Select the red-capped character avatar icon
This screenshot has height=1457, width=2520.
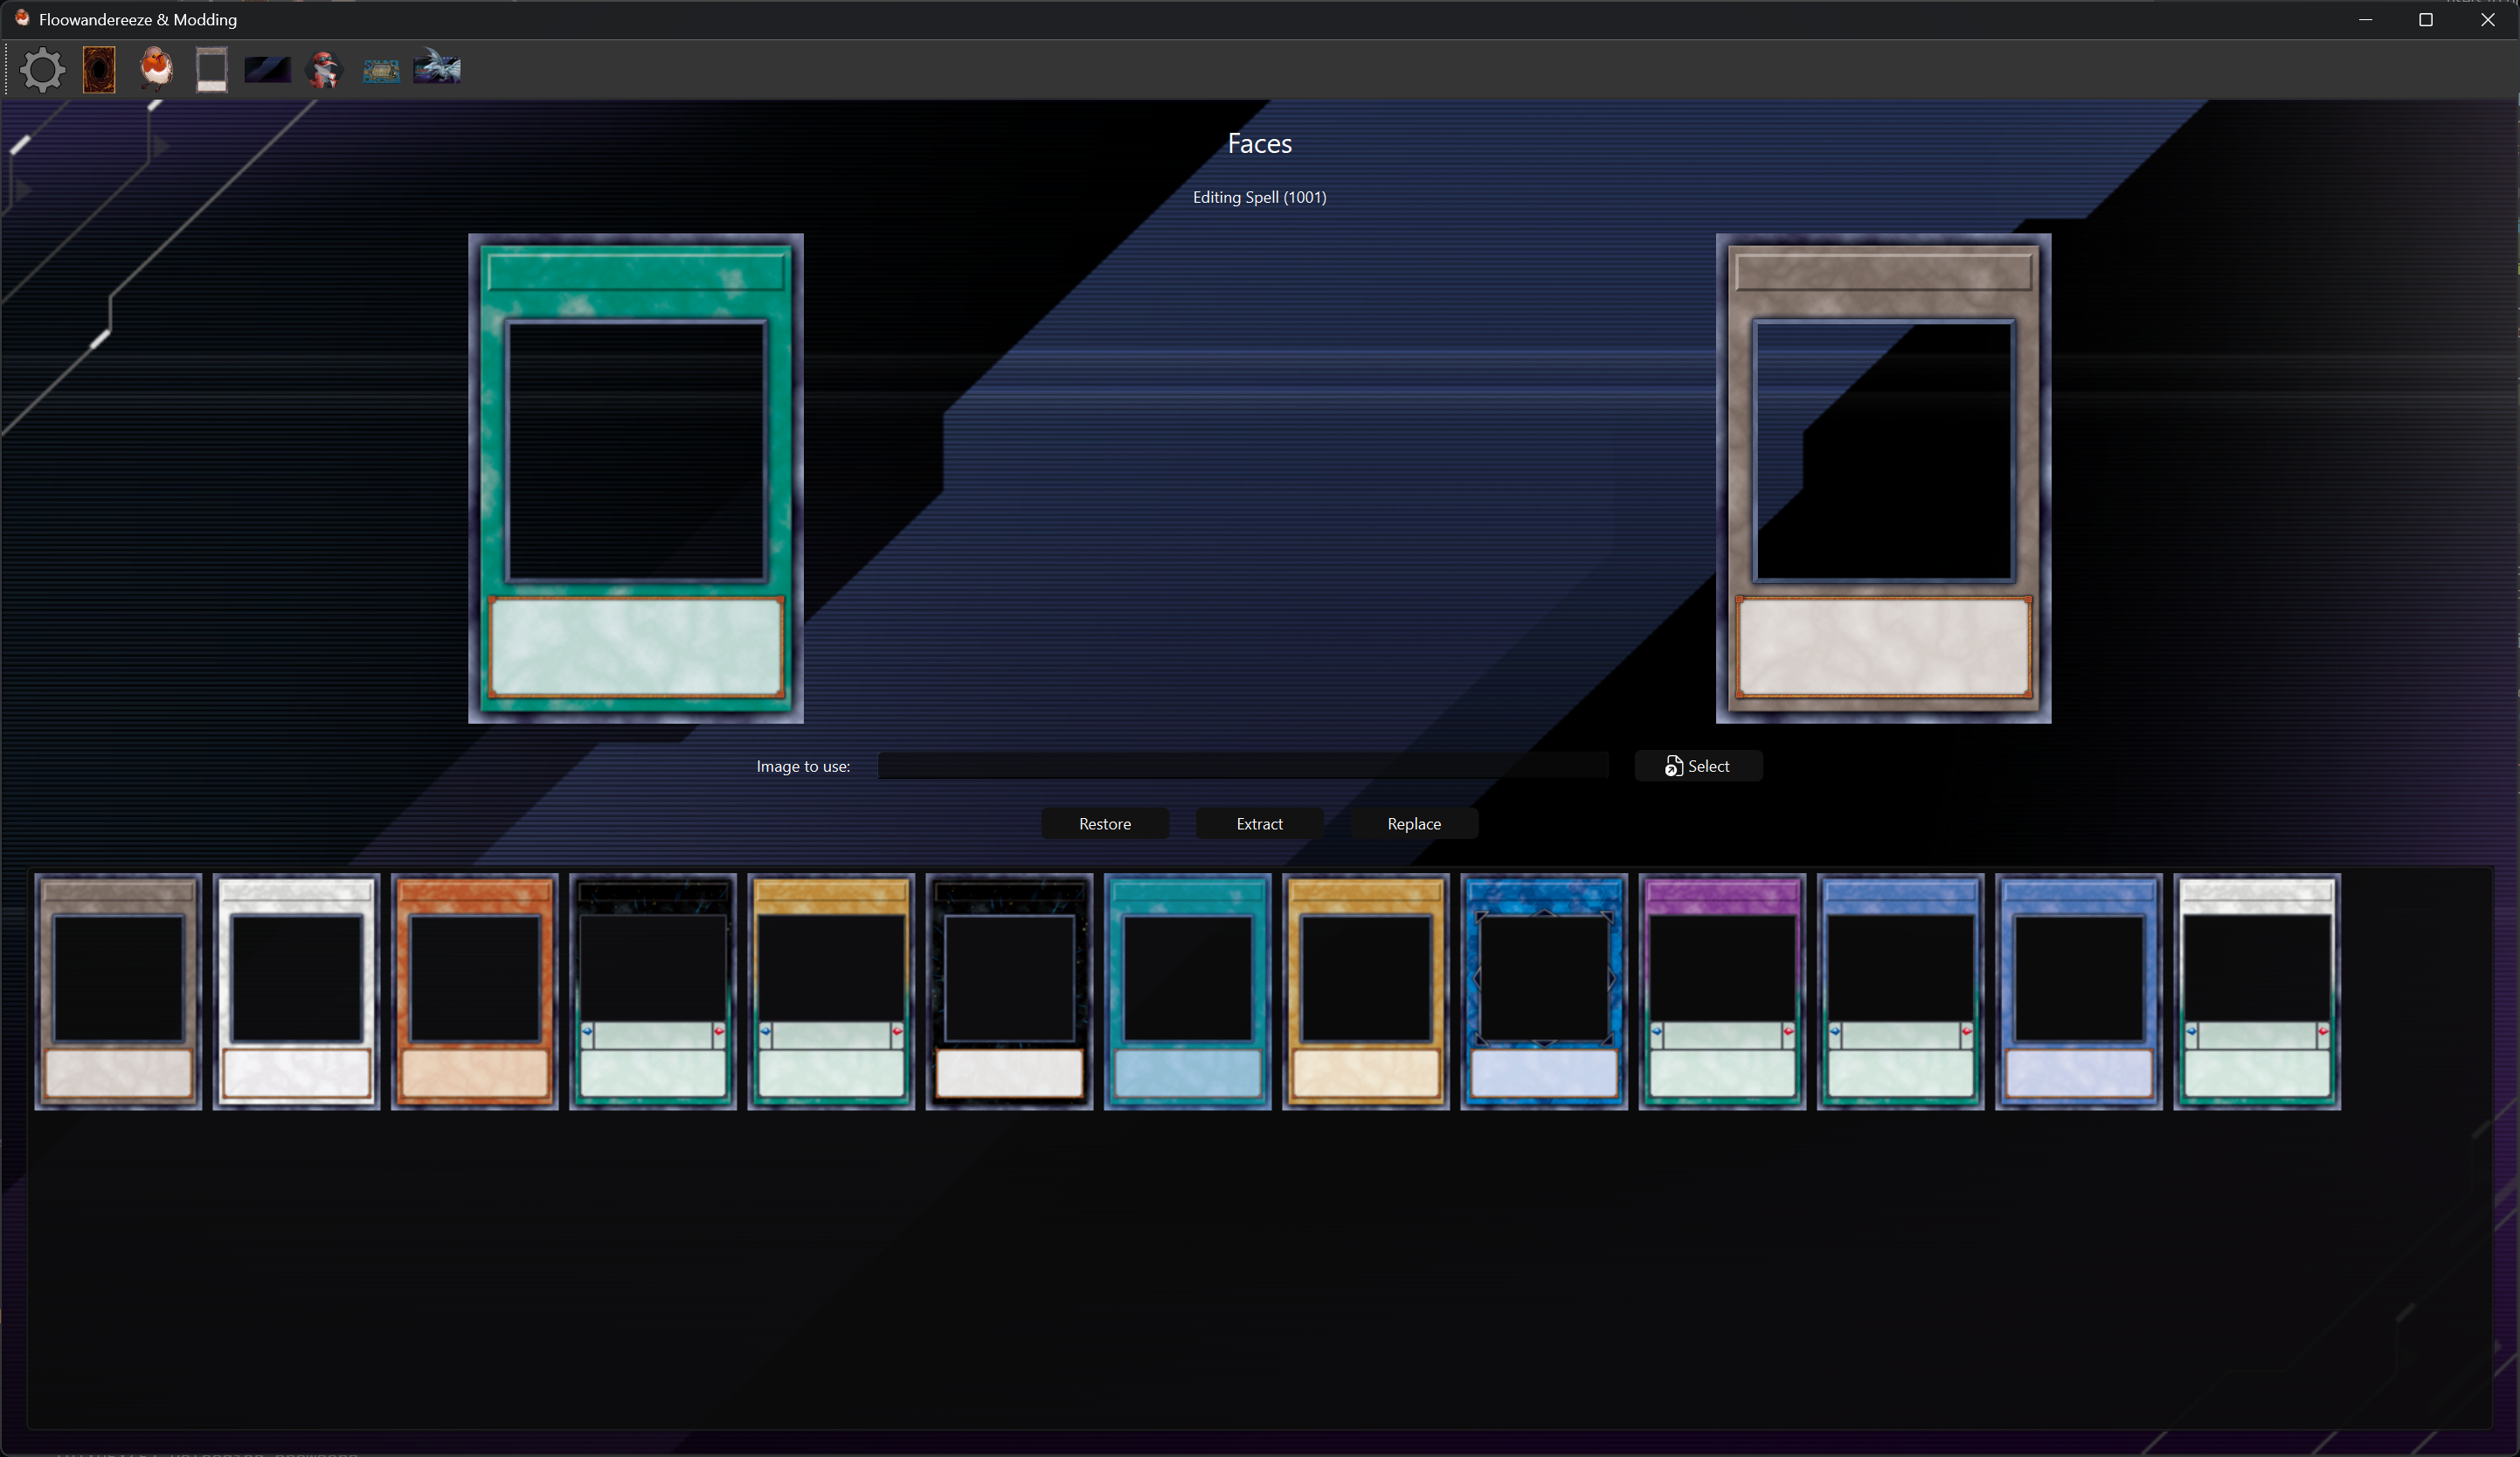click(324, 70)
